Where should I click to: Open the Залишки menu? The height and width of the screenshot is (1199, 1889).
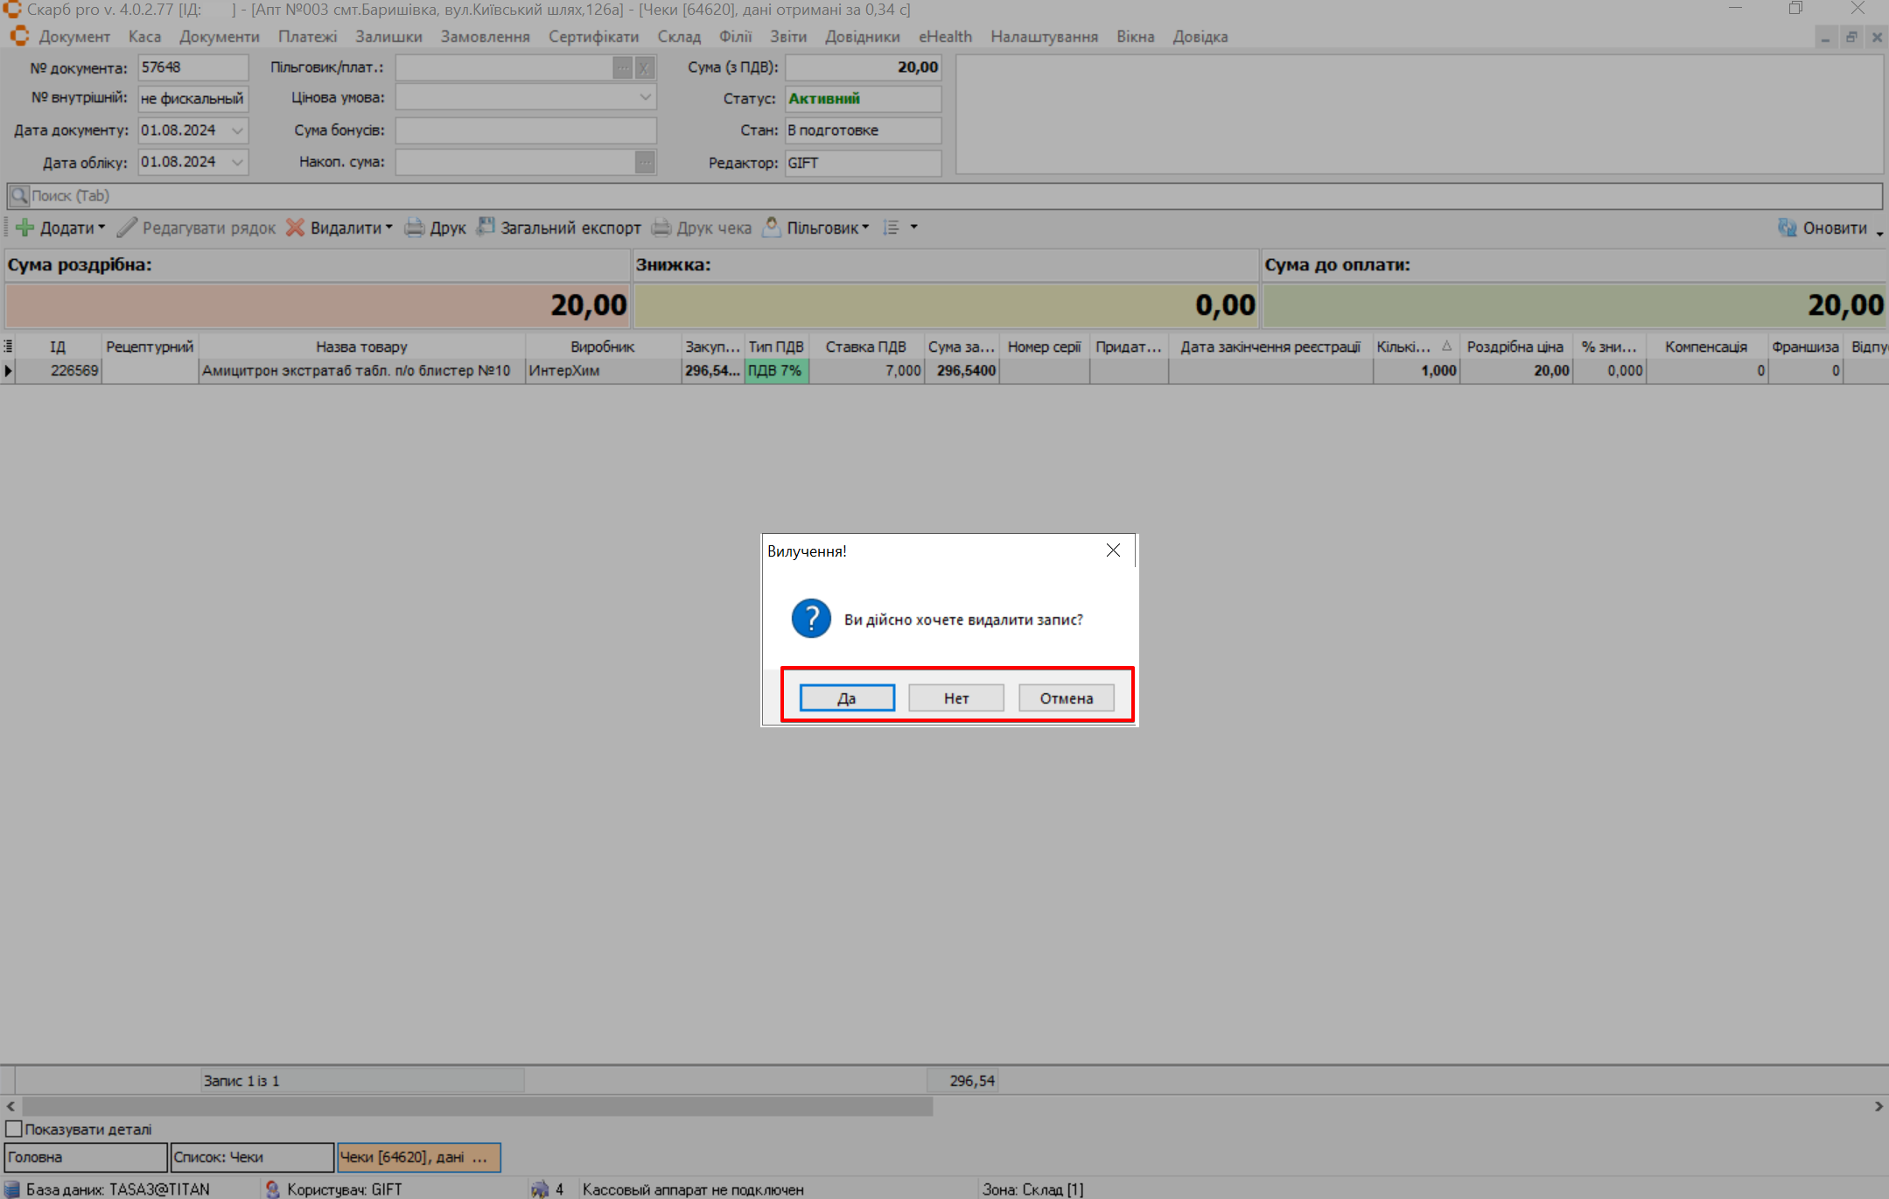point(388,37)
